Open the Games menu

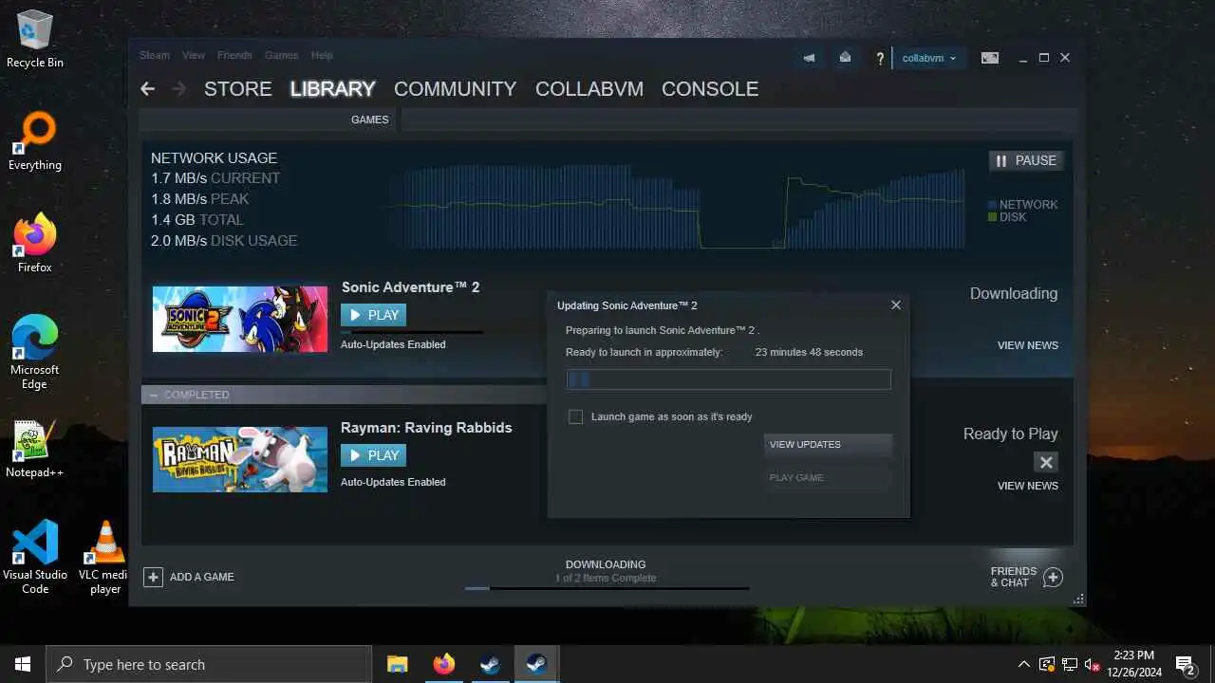tap(281, 55)
